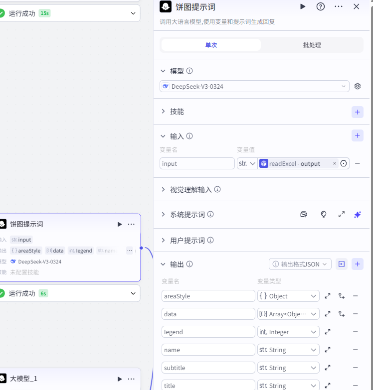Open 输出格式JSON dropdown
Screen dimensions: 373x390
click(300, 264)
